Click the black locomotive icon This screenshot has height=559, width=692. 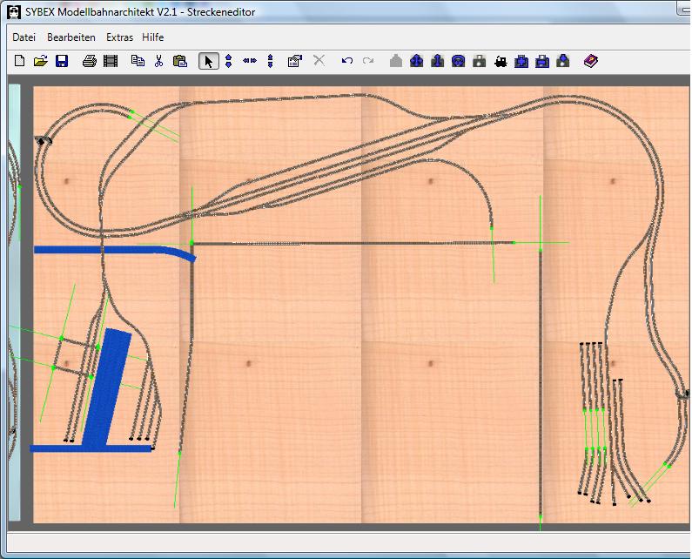tap(501, 61)
